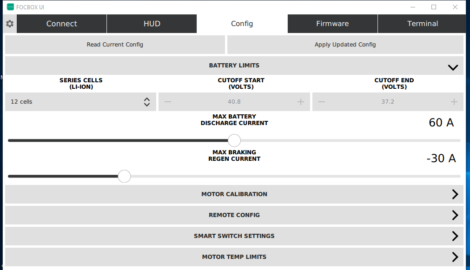
Task: Click the FOCBOX UI app logo icon
Action: 10,7
